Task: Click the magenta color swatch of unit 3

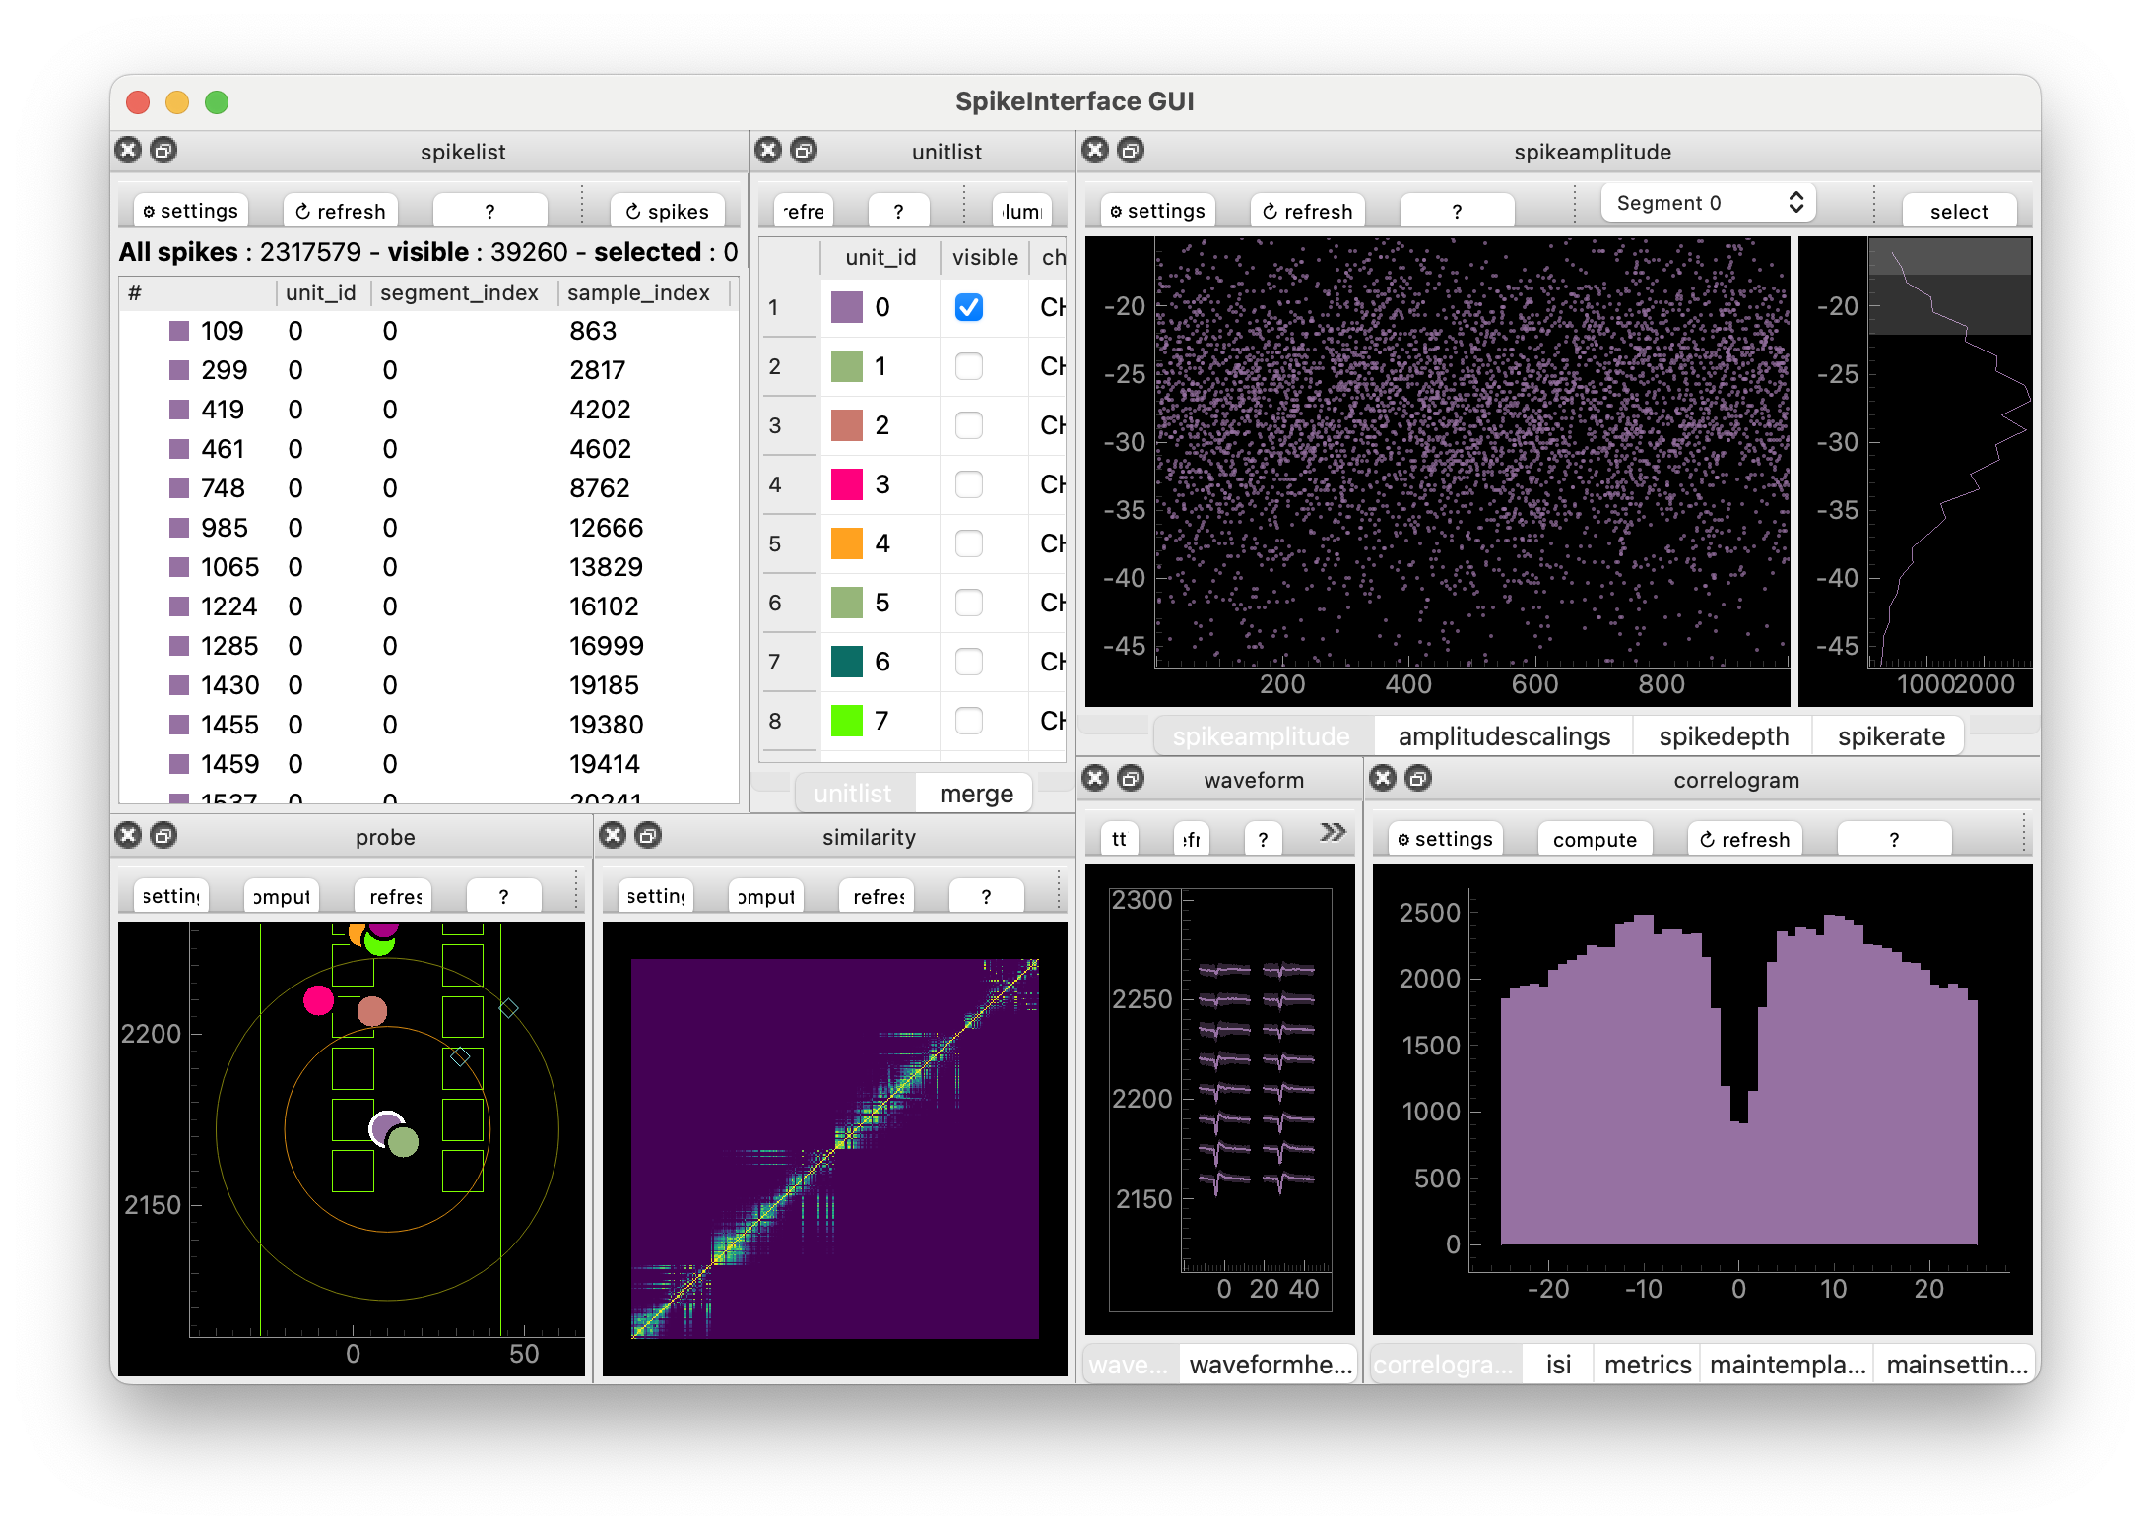Action: pos(847,484)
